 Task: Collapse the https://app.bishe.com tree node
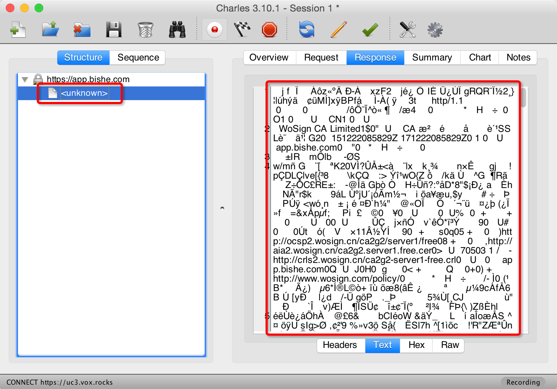25,79
